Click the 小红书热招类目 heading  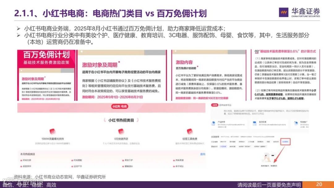121,120
